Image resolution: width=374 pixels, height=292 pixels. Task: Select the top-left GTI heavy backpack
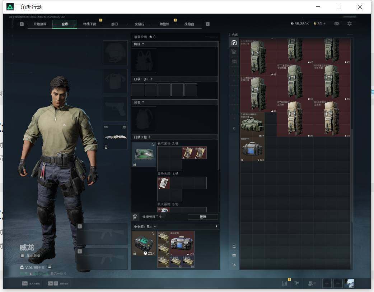[x=258, y=58]
